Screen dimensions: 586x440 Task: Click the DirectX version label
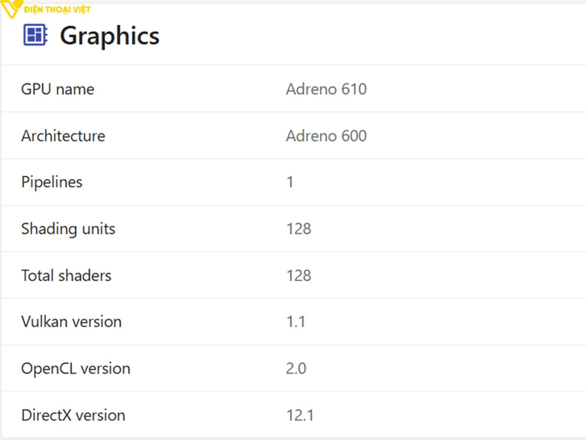point(73,415)
